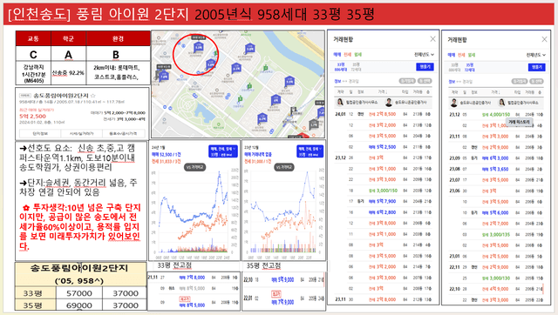Select the 35평 tab in the left 거래현황 panel

(x=356, y=67)
